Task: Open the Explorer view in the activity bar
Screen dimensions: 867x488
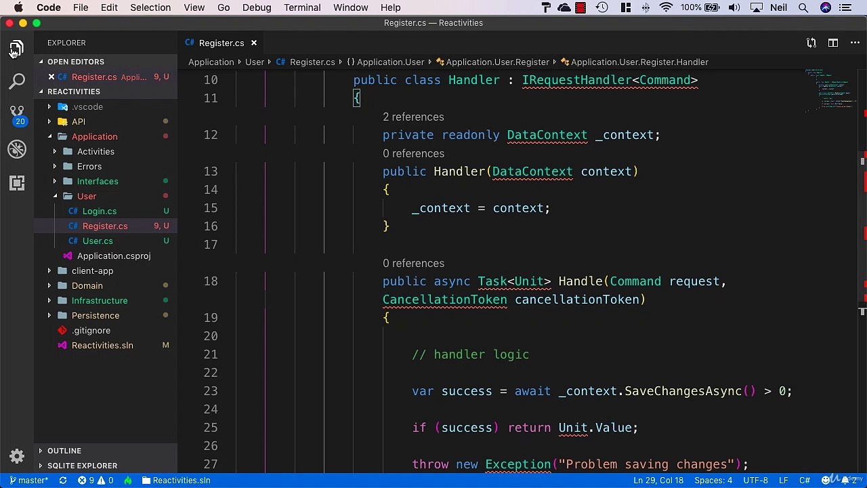Action: coord(17,49)
